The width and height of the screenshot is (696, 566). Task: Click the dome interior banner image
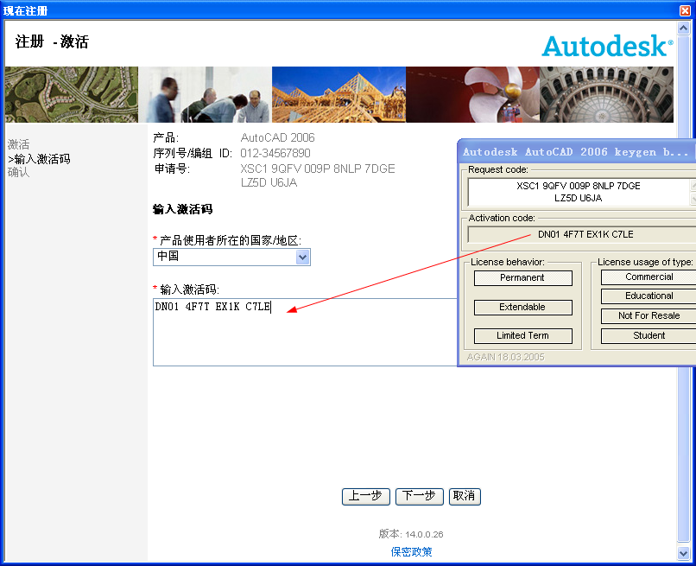606,95
